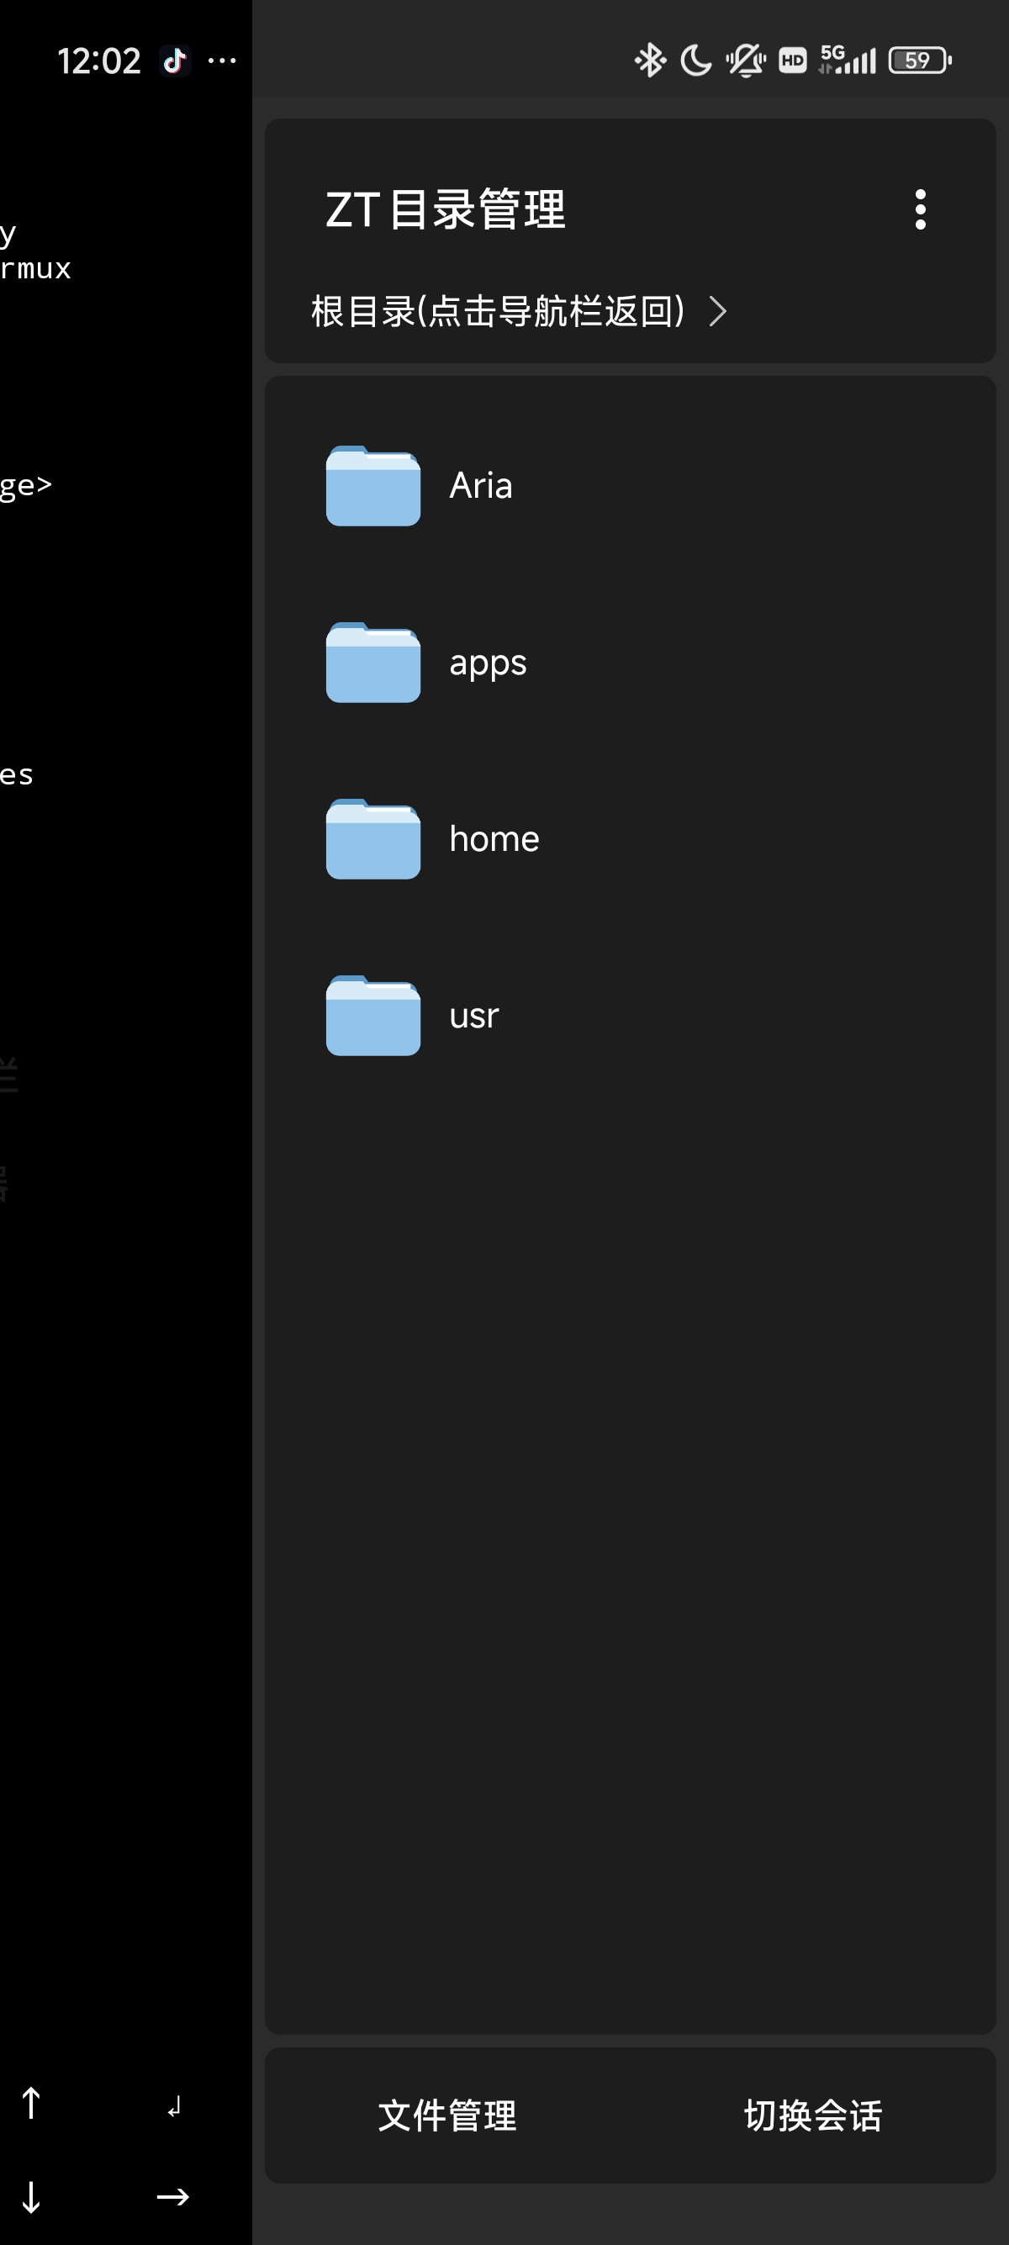Viewport: 1009px width, 2245px height.
Task: Tap the battery level indicator
Action: click(920, 61)
